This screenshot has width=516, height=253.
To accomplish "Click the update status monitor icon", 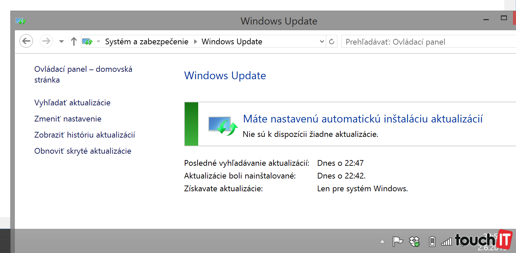I will (223, 125).
